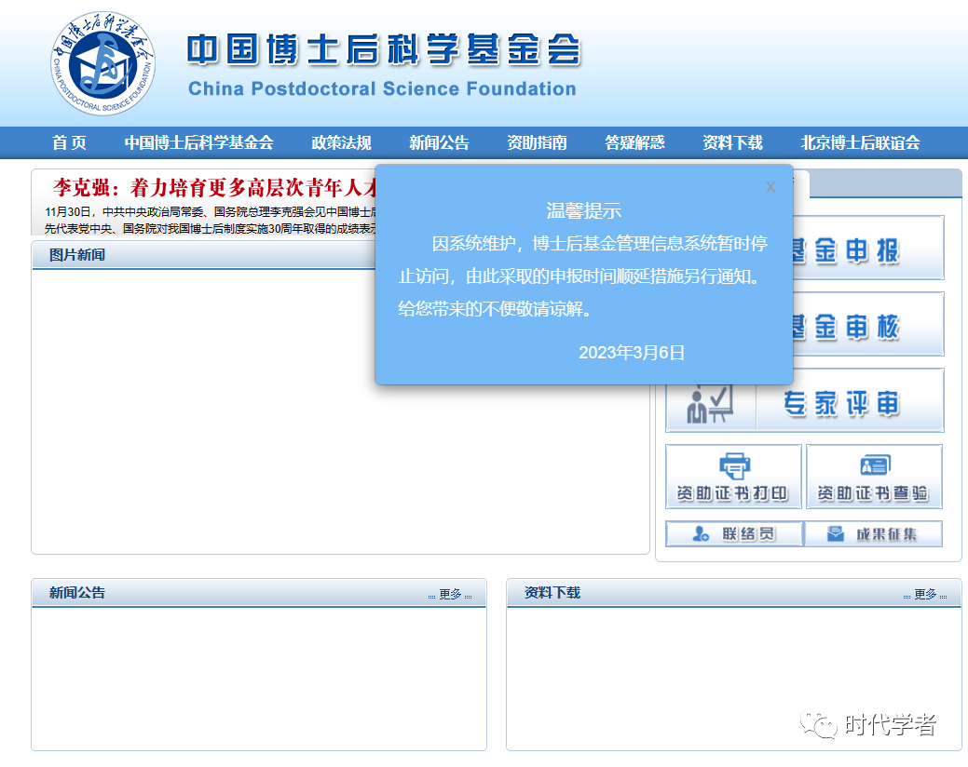The image size is (968, 767).
Task: Open 资助证书查验 text label
Action: 873,493
